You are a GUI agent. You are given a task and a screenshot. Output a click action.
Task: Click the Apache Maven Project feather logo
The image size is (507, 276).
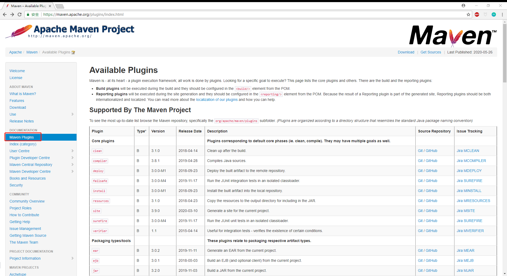[70, 31]
